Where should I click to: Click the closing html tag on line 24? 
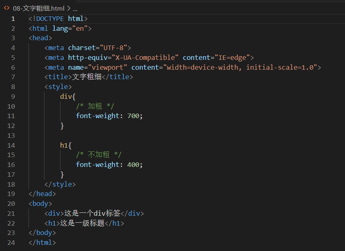(42, 242)
